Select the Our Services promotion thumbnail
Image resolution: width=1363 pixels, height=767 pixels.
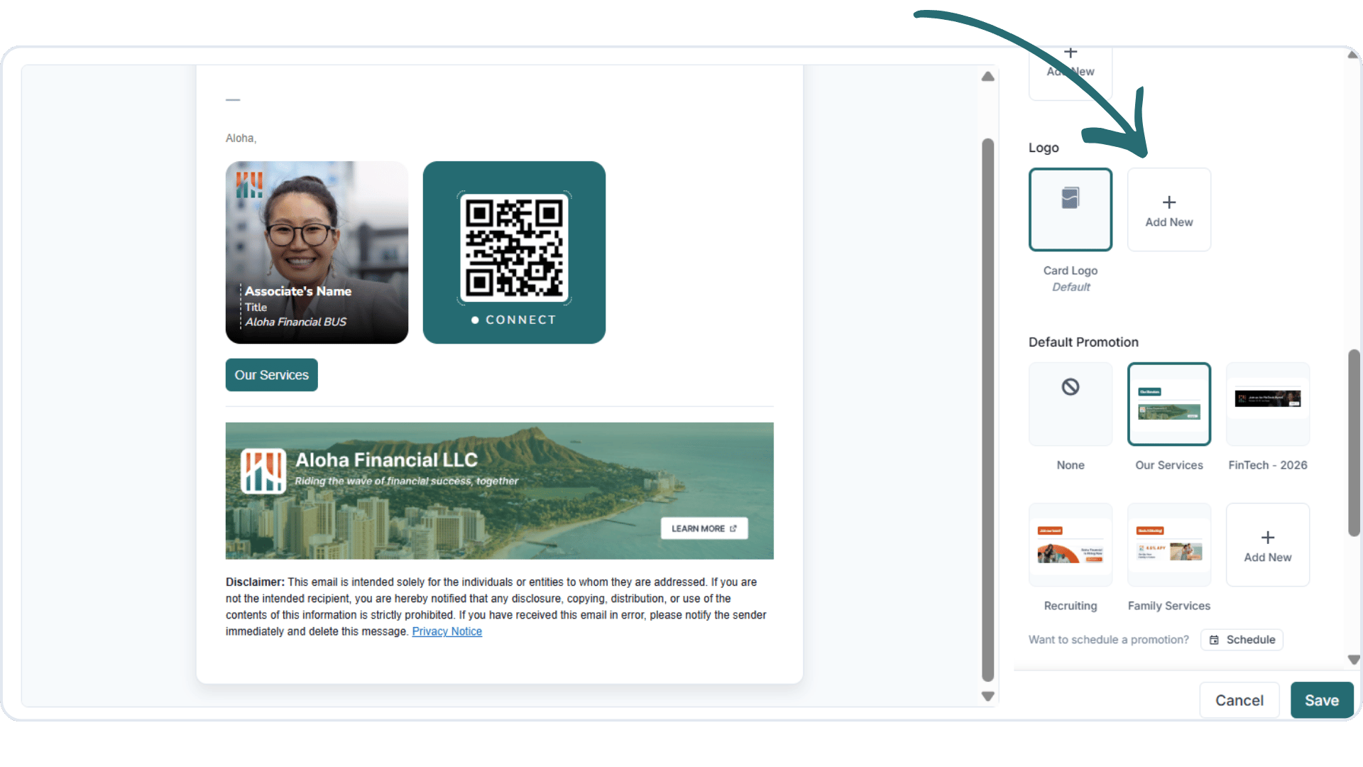1168,404
